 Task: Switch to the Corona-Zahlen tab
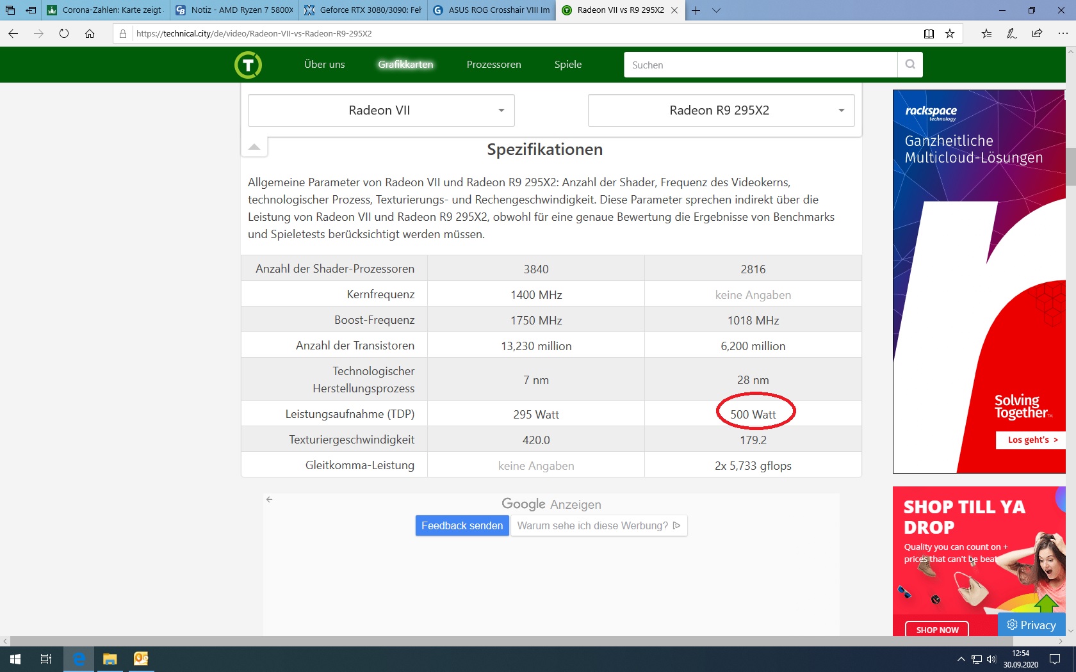(x=106, y=10)
